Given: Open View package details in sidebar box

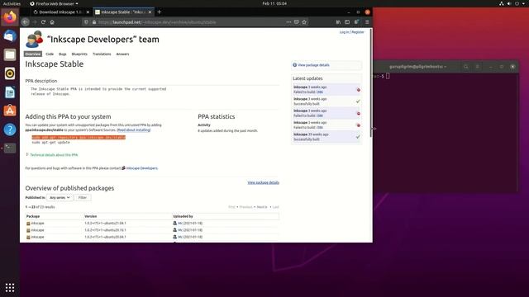Looking at the screenshot, I should coord(313,65).
